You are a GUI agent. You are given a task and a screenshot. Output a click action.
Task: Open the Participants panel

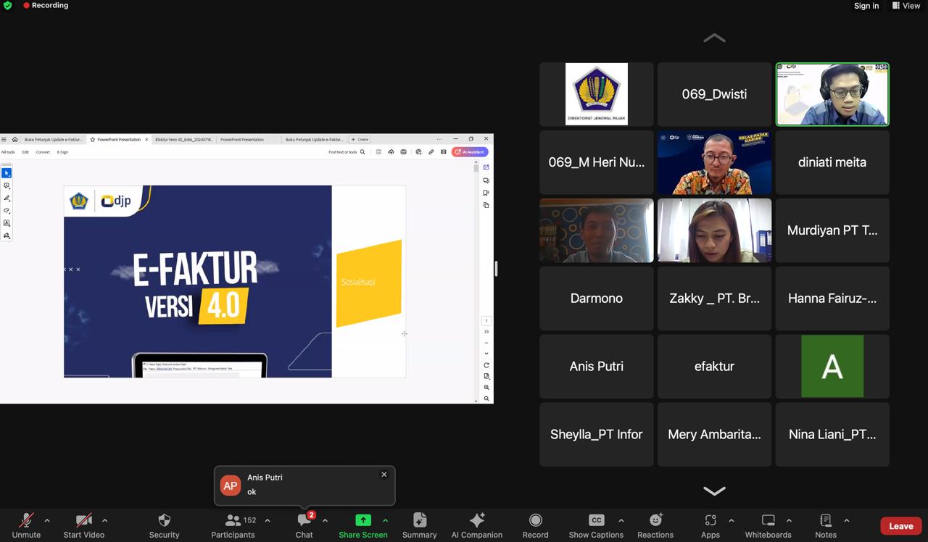pyautogui.click(x=233, y=525)
